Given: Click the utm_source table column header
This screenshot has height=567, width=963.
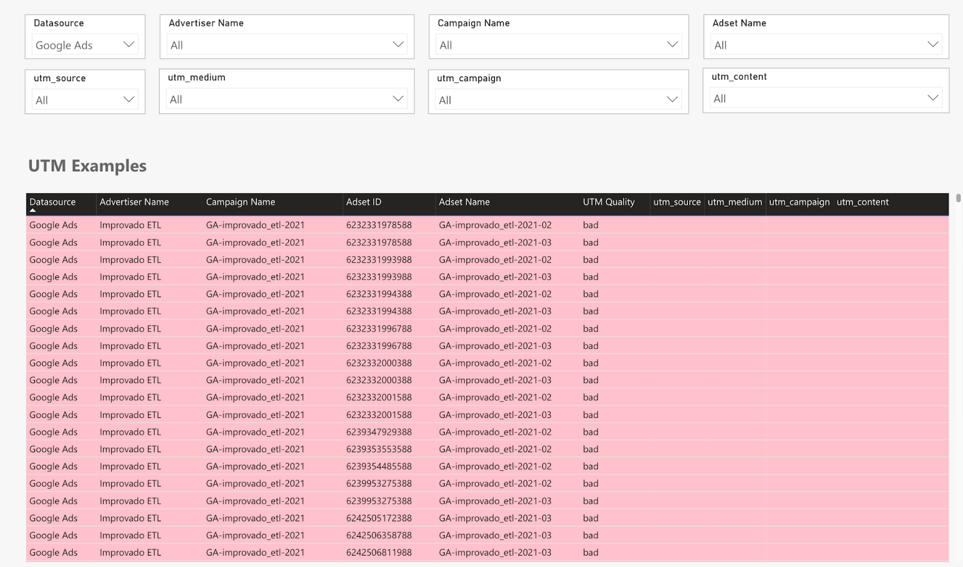Looking at the screenshot, I should click(677, 202).
